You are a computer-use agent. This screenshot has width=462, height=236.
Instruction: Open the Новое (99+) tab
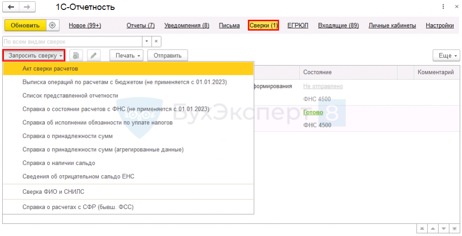(85, 26)
